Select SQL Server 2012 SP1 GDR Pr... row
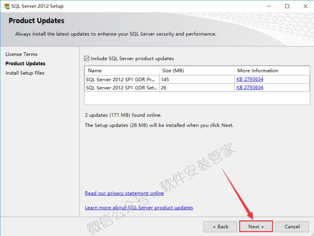The image size is (314, 236). [x=197, y=79]
